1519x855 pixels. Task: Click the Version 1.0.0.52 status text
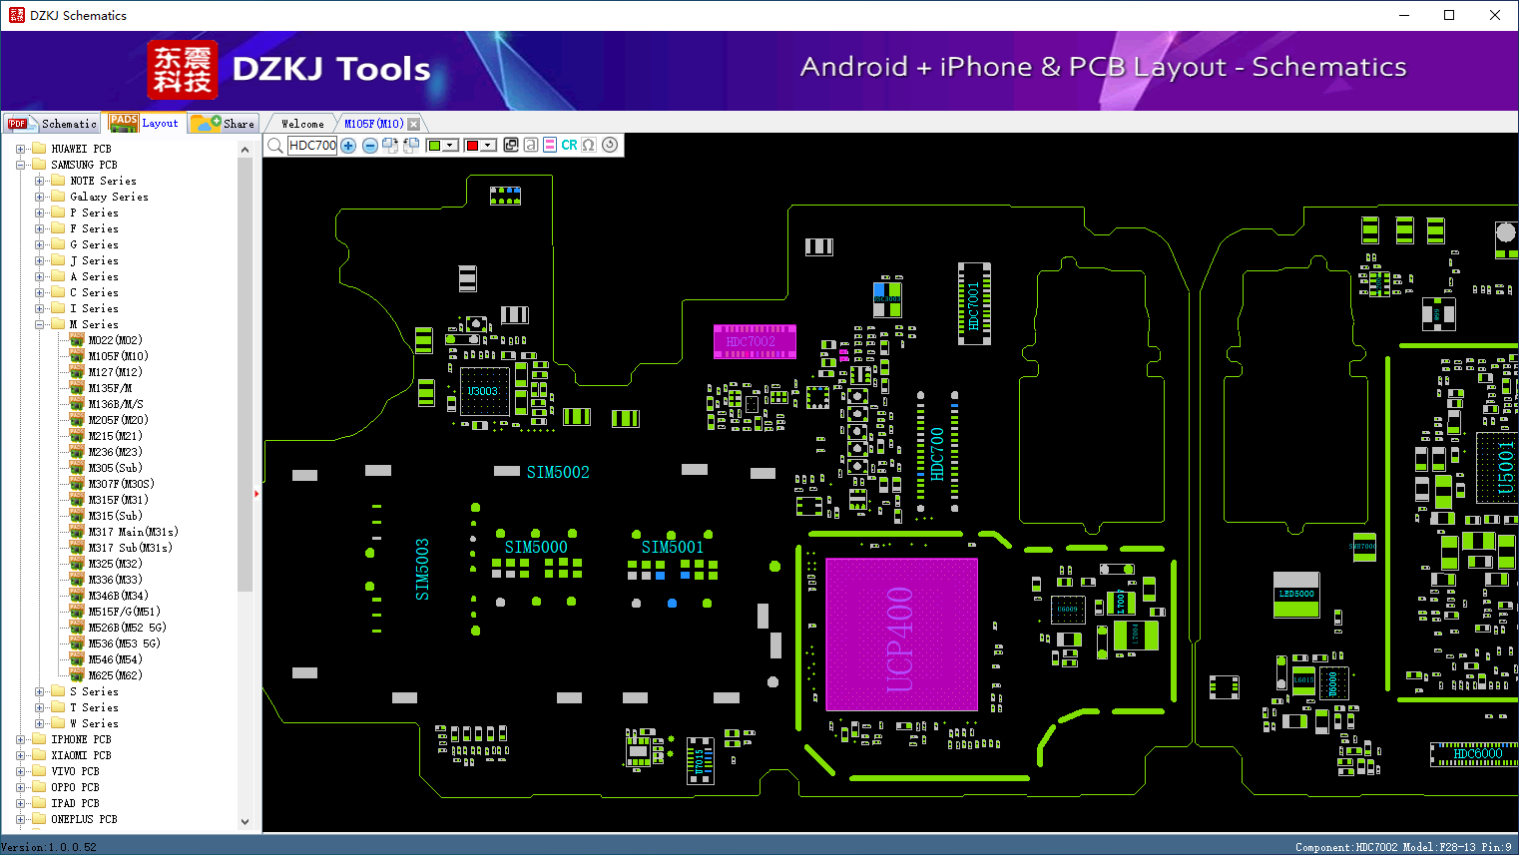[x=49, y=847]
